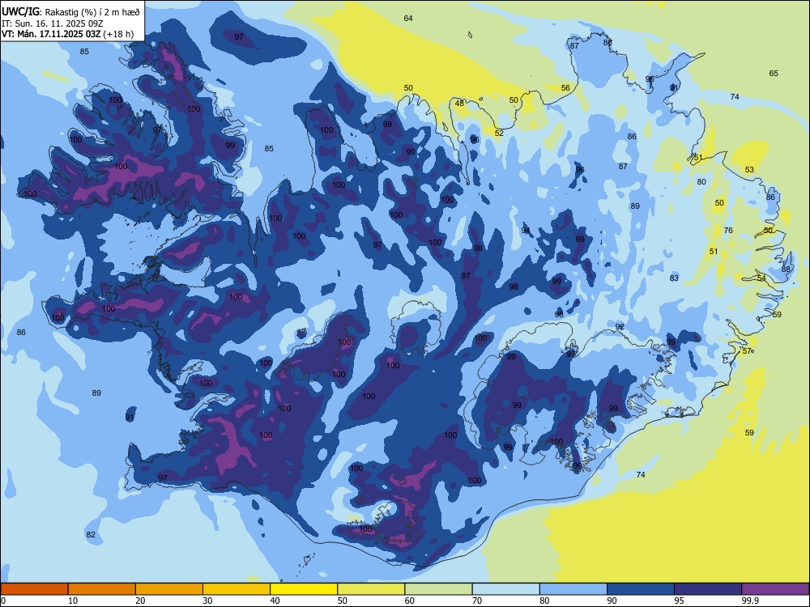This screenshot has height=607, width=810.
Task: Click the title 'UWC/IG: Rakastig (%) í 2 m hæð'
Action: tap(70, 12)
